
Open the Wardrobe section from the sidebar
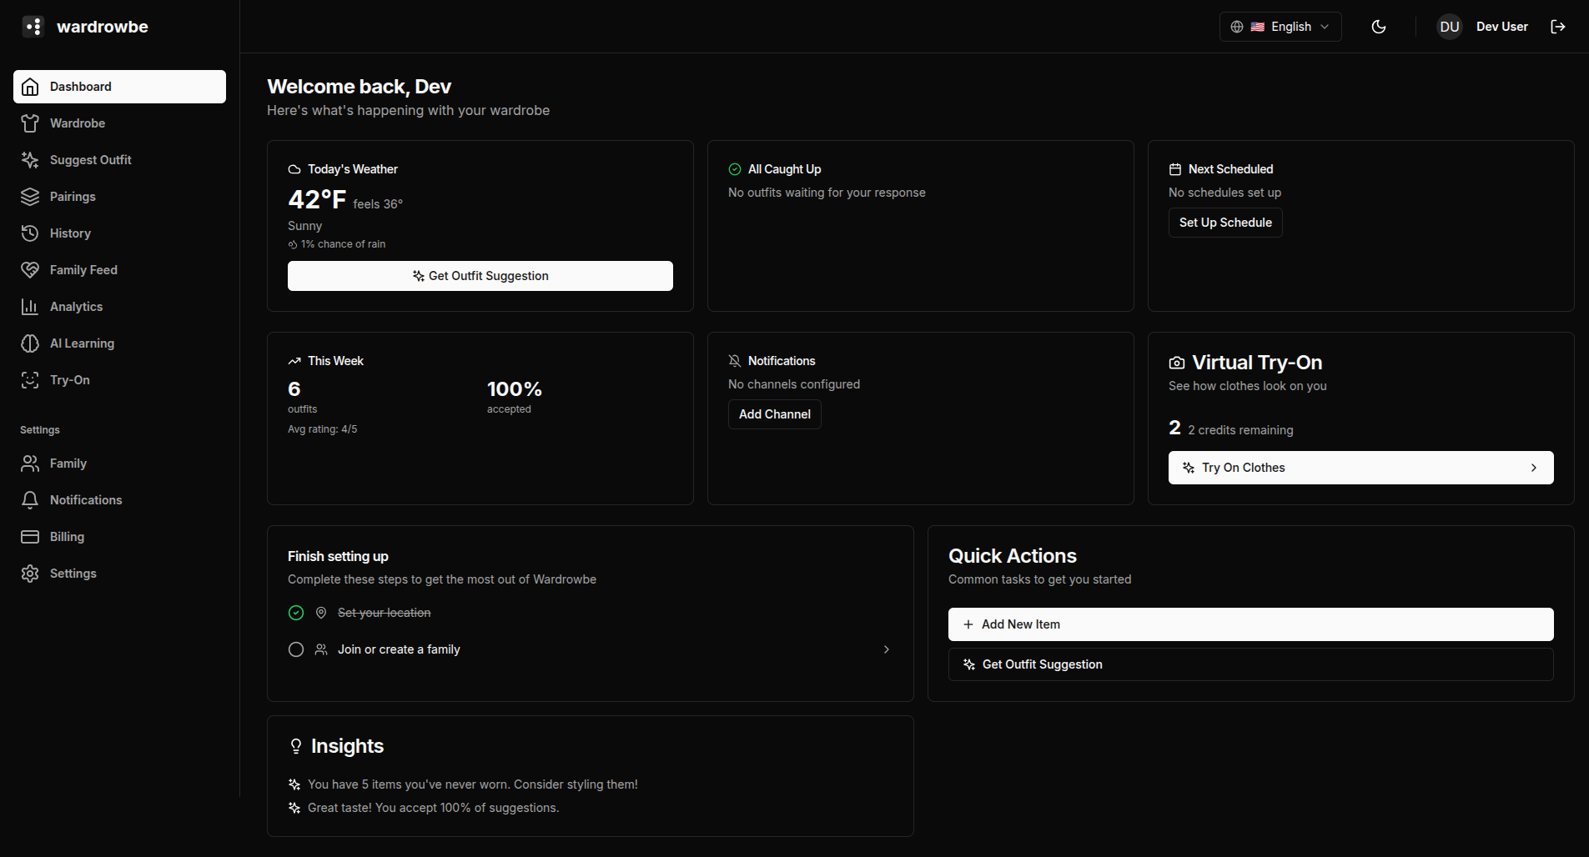[77, 123]
